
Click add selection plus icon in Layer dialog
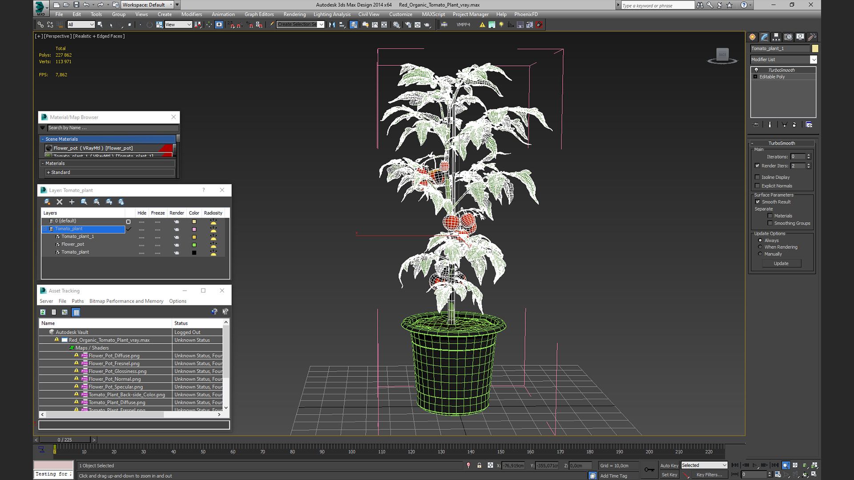coord(72,202)
